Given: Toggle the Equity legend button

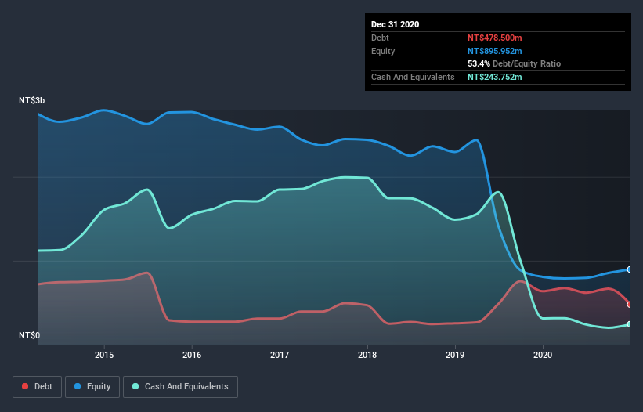Looking at the screenshot, I should coord(92,387).
